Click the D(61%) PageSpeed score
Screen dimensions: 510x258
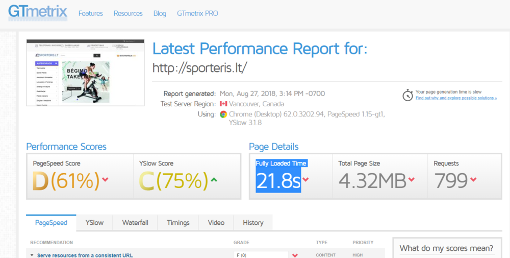66,181
